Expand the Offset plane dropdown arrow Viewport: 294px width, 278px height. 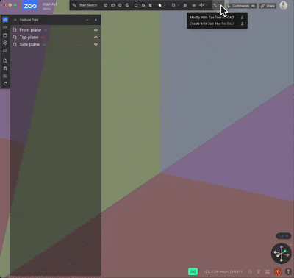point(178,5)
